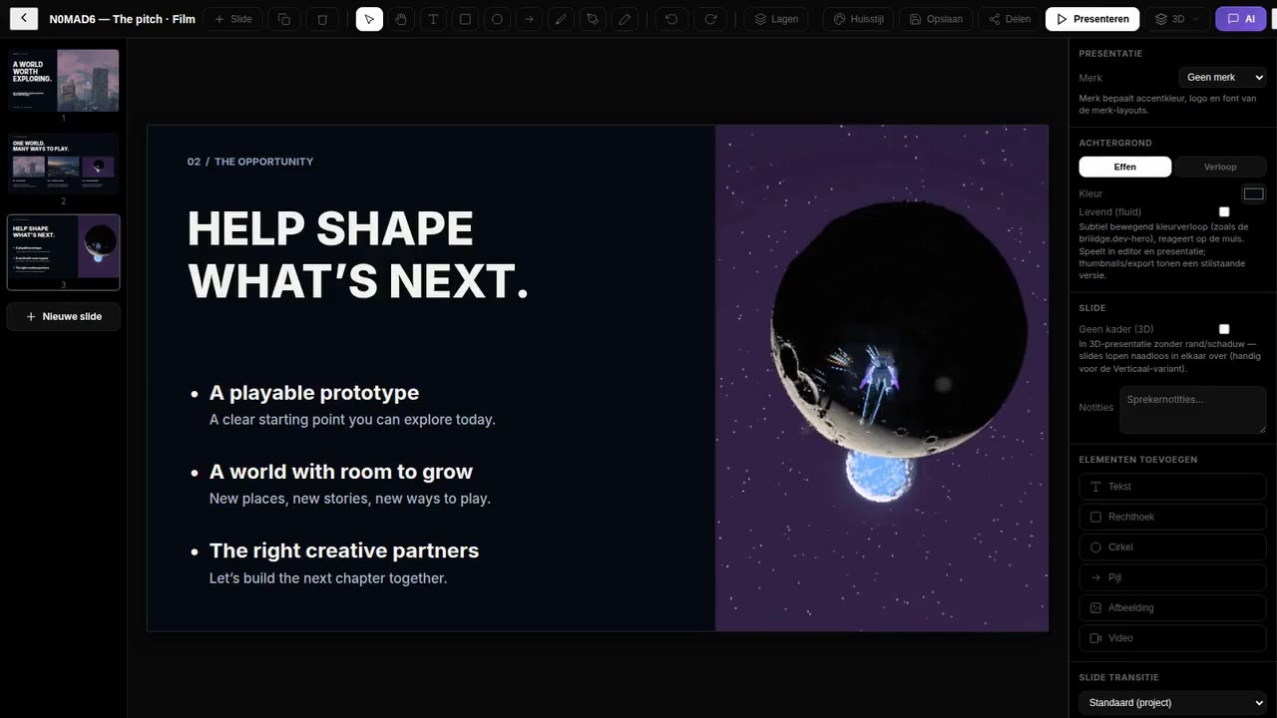This screenshot has width=1277, height=718.
Task: Choose the text tool in toolbar
Action: 433,19
